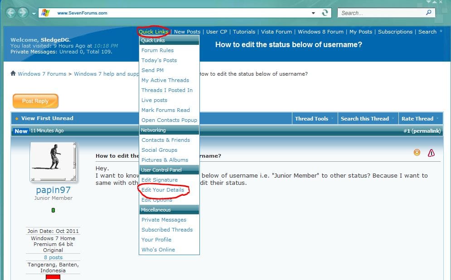This screenshot has width=451, height=280.
Task: Click the New post marker icon
Action: [x=21, y=131]
